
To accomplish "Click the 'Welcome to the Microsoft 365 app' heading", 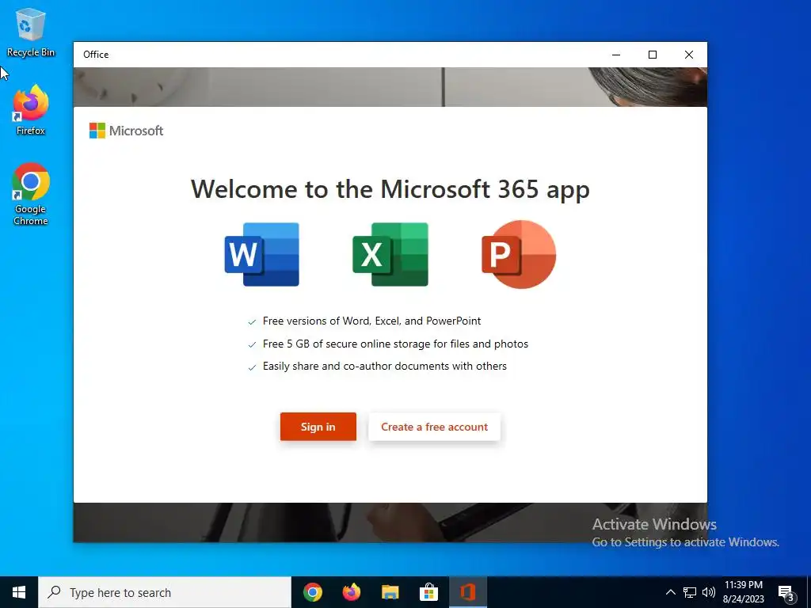I will [x=390, y=189].
